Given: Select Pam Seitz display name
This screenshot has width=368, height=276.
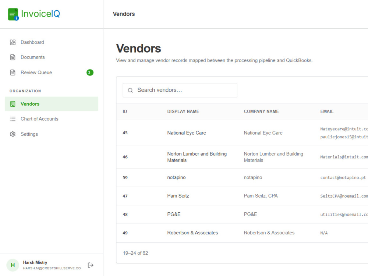Looking at the screenshot, I should 178,196.
